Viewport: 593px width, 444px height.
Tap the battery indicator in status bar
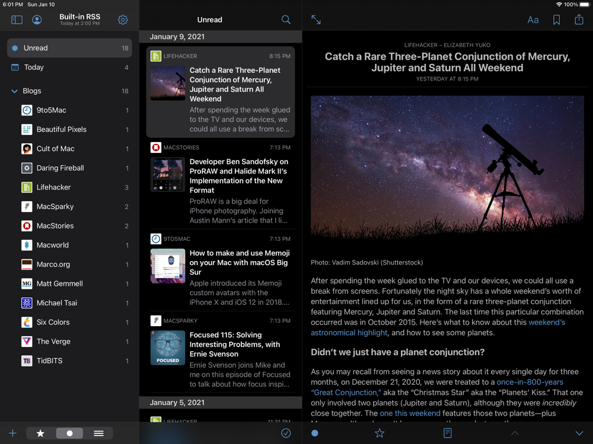click(x=585, y=5)
